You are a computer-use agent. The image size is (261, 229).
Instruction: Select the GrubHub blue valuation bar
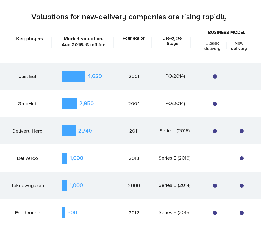[x=70, y=104]
